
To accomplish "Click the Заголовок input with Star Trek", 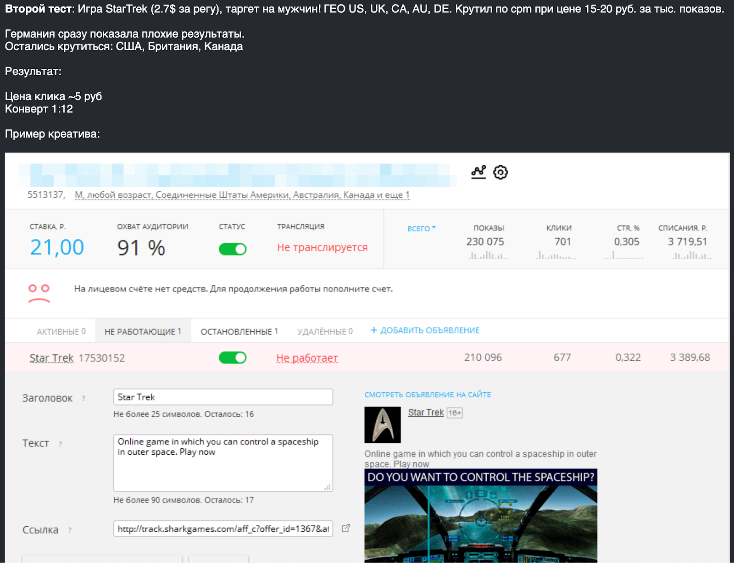I will point(223,397).
